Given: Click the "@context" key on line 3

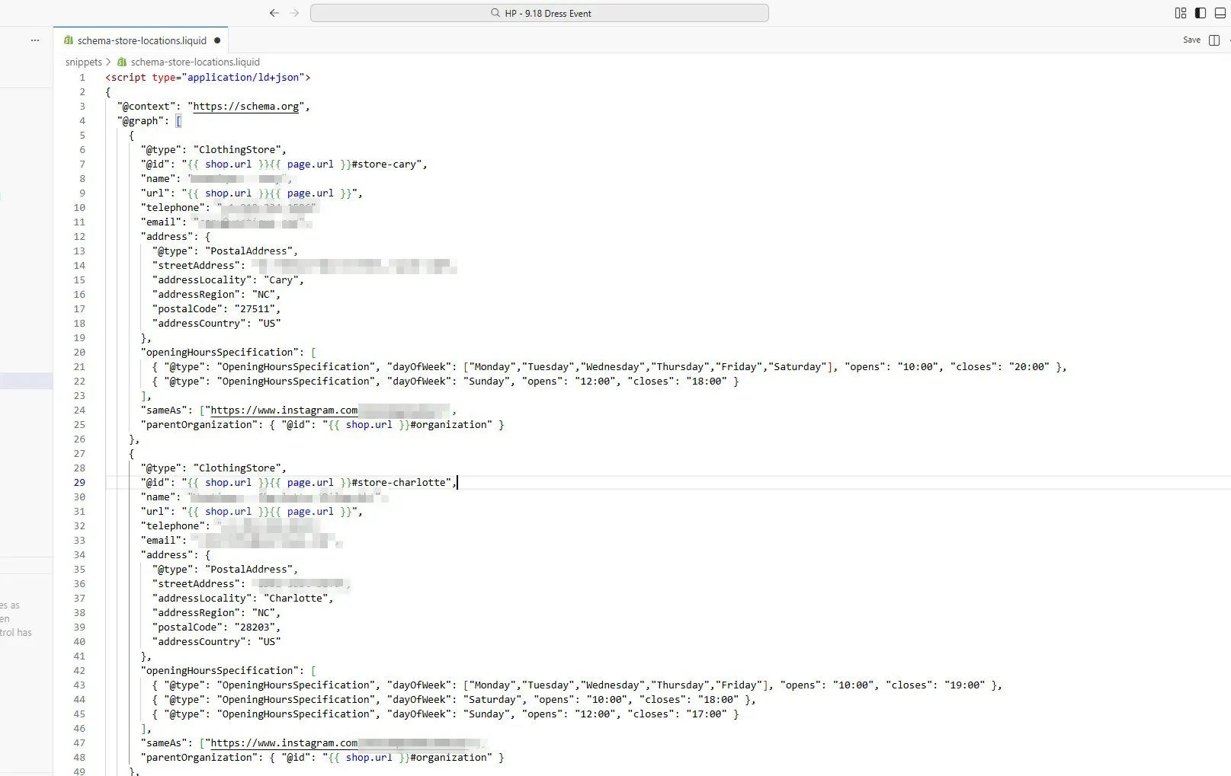Looking at the screenshot, I should pos(146,107).
